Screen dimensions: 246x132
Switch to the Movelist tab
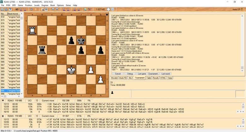tap(114, 77)
